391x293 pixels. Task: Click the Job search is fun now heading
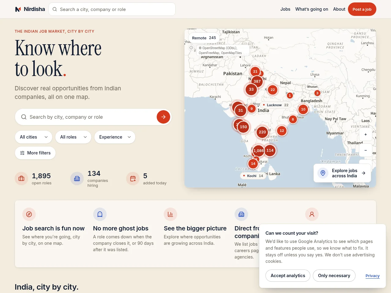pos(53,228)
